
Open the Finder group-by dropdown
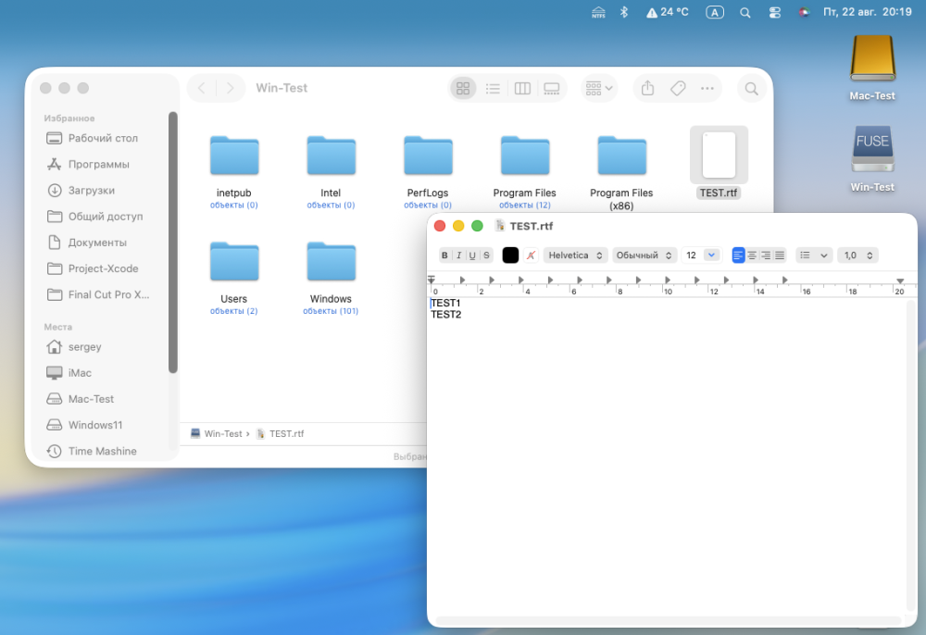coord(599,89)
